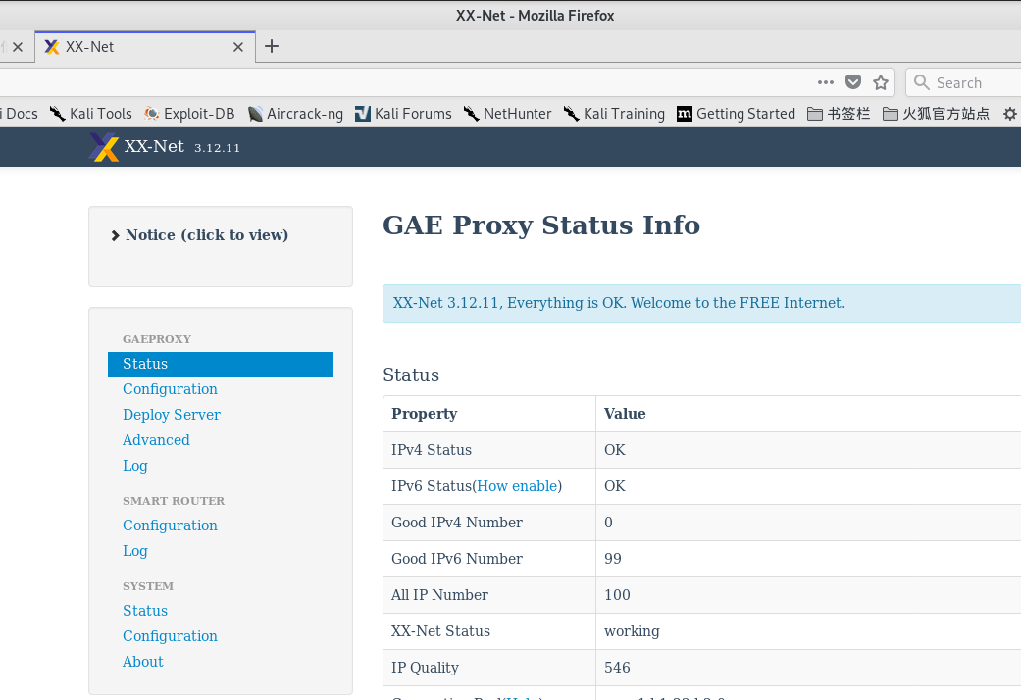Open the Smart Router Log page

[x=134, y=550]
